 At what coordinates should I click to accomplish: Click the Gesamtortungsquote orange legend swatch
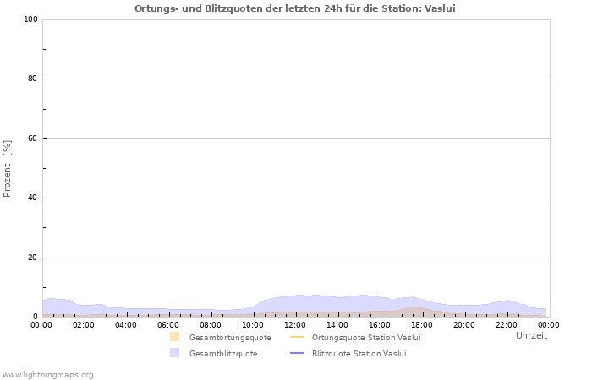click(174, 337)
